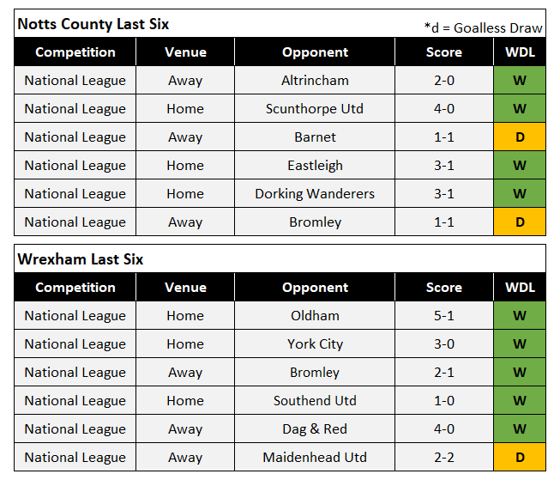This screenshot has height=480, width=560.
Task: Click the Notts County Last Six title
Action: point(93,24)
